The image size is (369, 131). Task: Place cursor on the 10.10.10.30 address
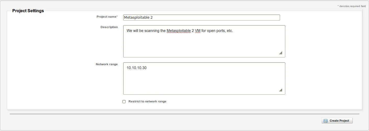(137, 68)
